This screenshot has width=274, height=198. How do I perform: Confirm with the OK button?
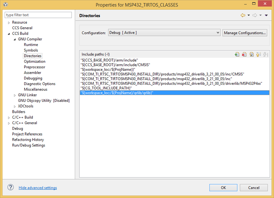(223, 188)
